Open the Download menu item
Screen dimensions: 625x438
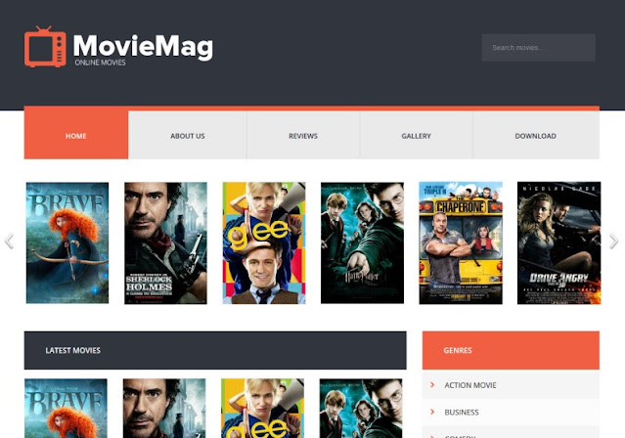click(536, 136)
